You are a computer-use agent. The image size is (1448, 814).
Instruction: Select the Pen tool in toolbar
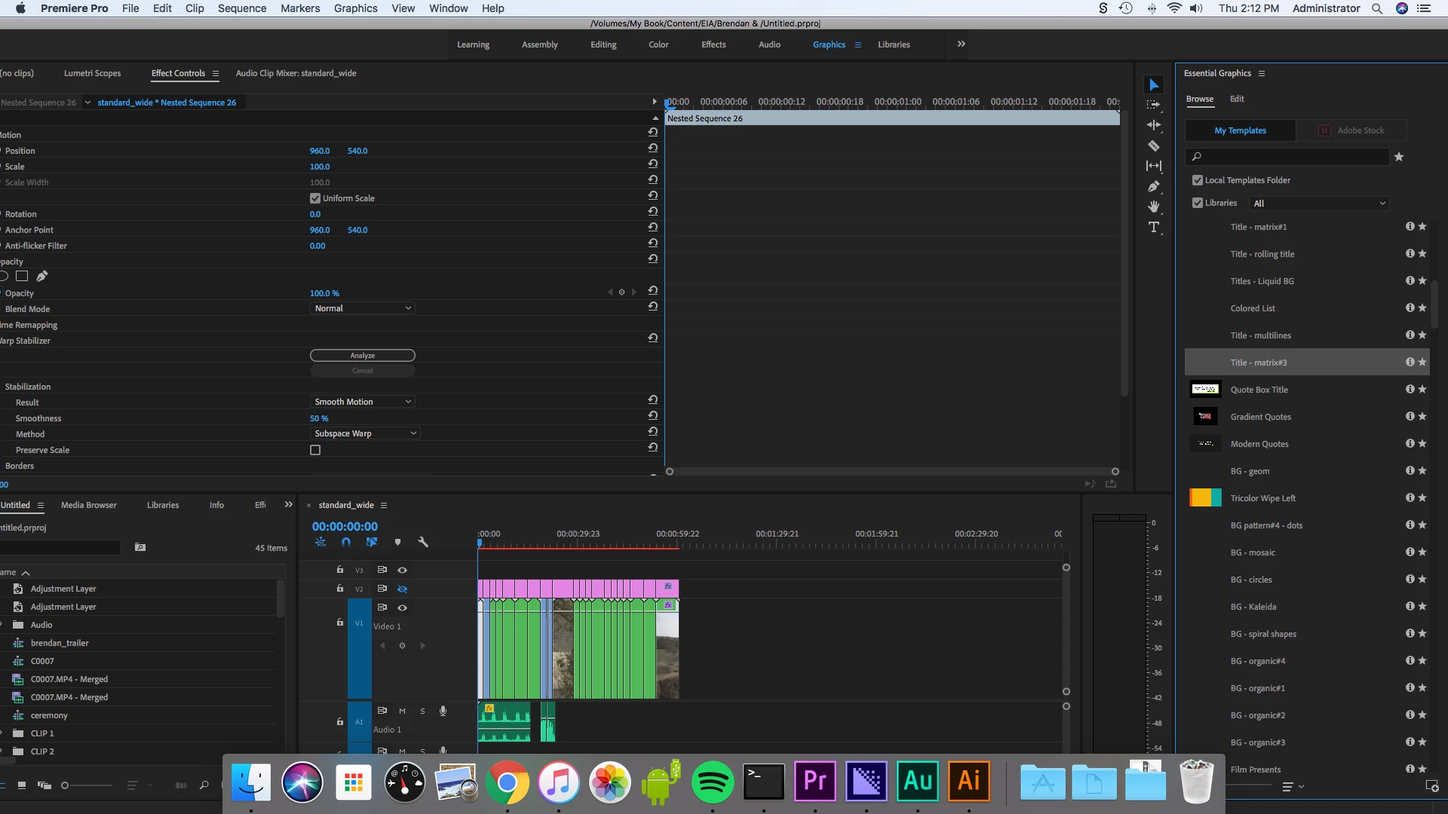point(1153,186)
